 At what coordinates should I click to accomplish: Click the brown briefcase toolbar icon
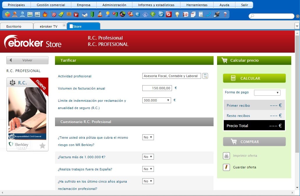click(x=69, y=14)
